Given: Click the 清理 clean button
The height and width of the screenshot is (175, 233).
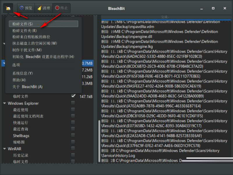Looking at the screenshot, I should click(x=44, y=8).
